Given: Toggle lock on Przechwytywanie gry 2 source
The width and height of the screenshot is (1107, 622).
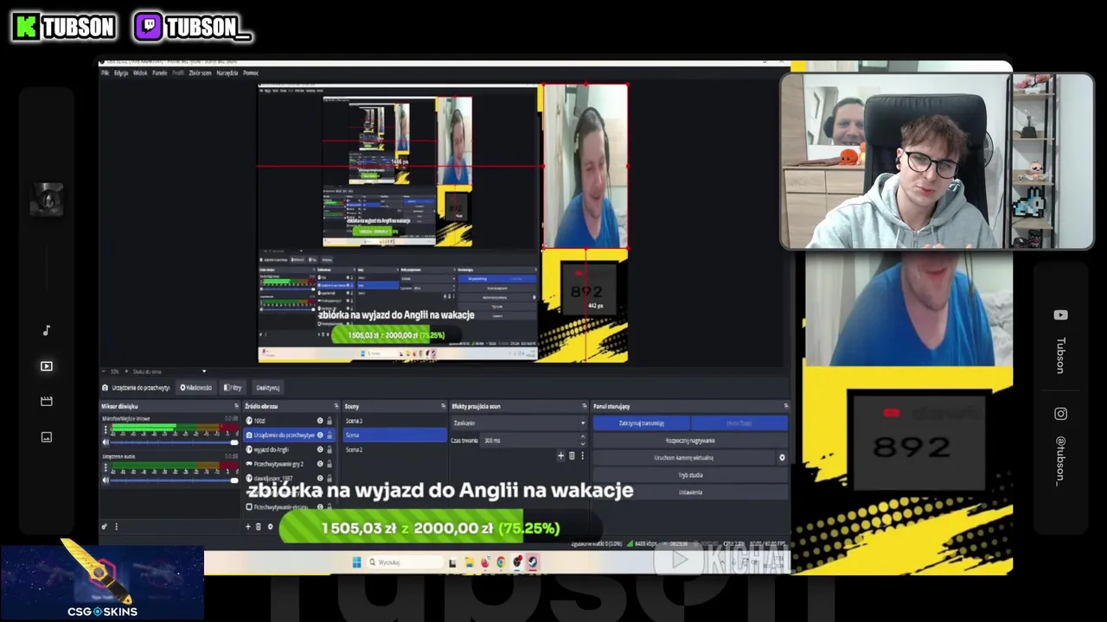Looking at the screenshot, I should pyautogui.click(x=330, y=464).
